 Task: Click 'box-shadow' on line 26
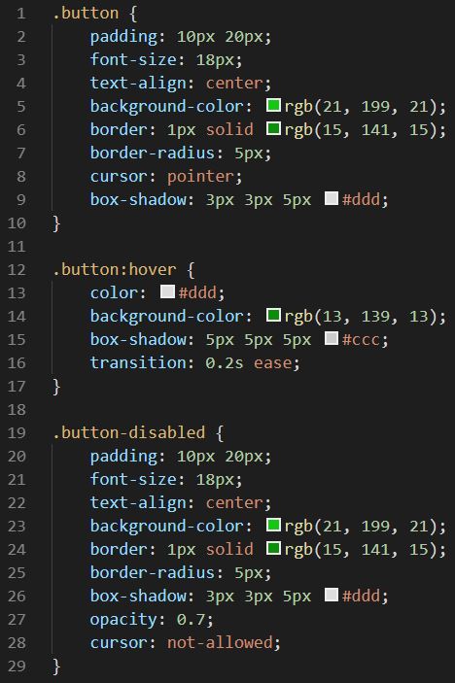tap(138, 596)
